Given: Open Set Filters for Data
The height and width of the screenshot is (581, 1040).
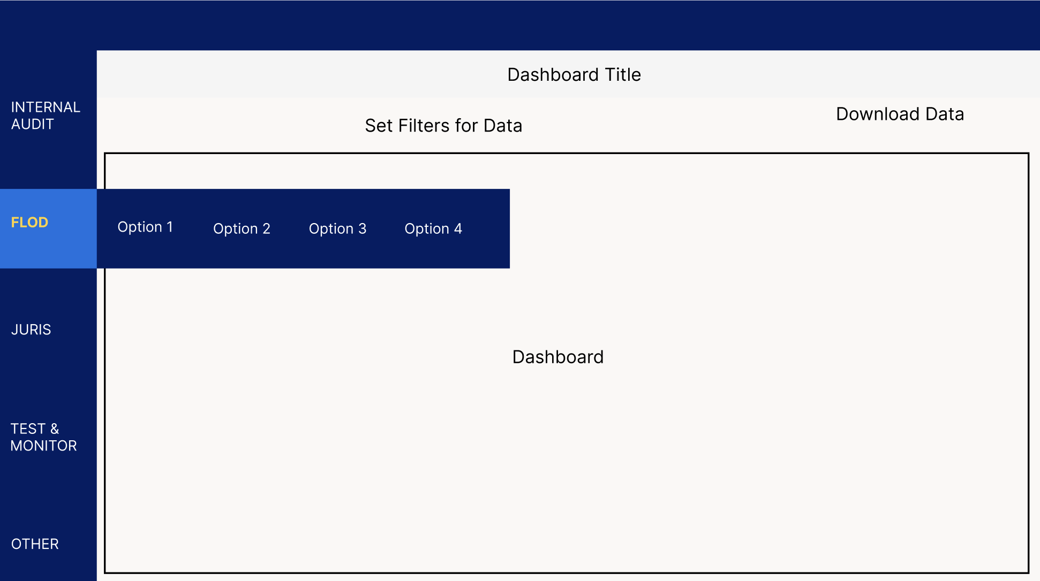Looking at the screenshot, I should coord(443,126).
